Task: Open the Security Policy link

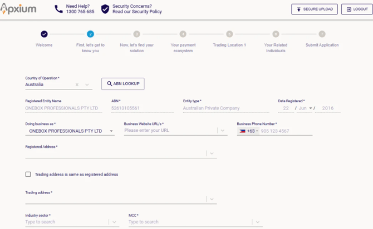Action: tap(138, 12)
